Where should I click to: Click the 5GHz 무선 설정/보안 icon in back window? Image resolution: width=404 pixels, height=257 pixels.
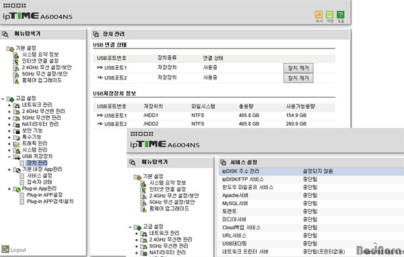(x=16, y=74)
